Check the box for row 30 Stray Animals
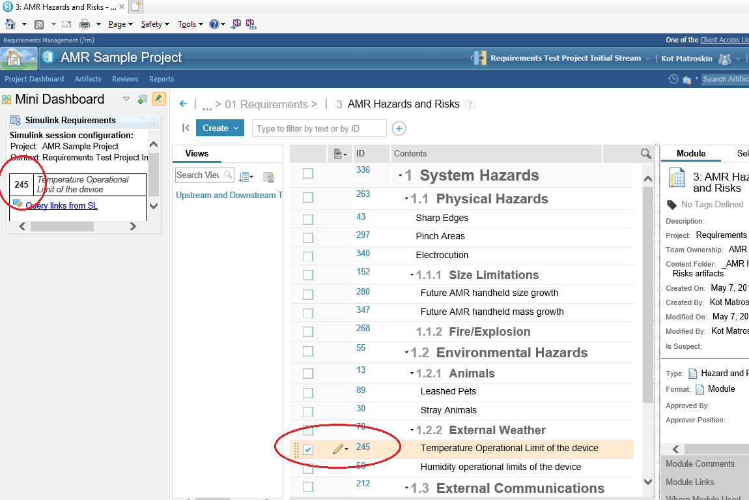The image size is (749, 500). pyautogui.click(x=308, y=411)
